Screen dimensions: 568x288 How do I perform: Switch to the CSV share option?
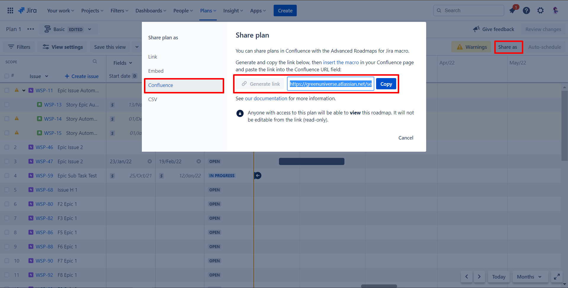(x=153, y=99)
